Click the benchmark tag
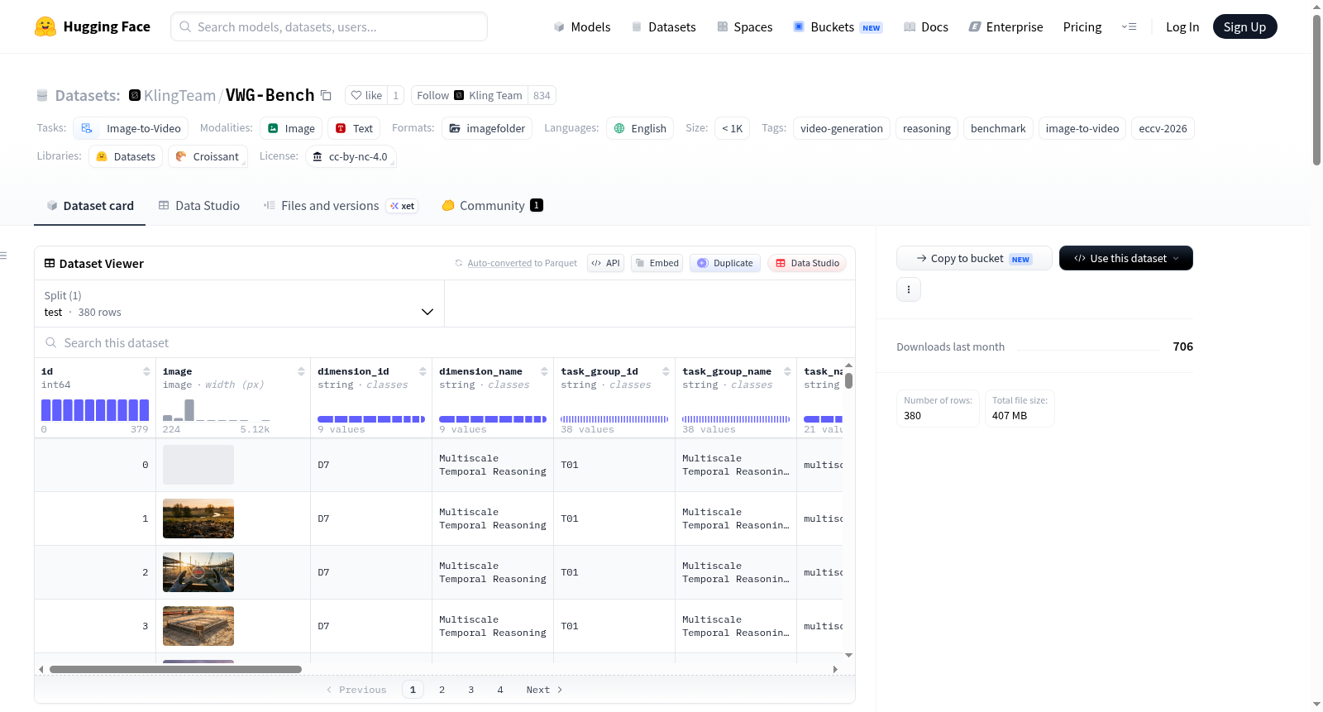This screenshot has width=1323, height=712. pos(998,128)
